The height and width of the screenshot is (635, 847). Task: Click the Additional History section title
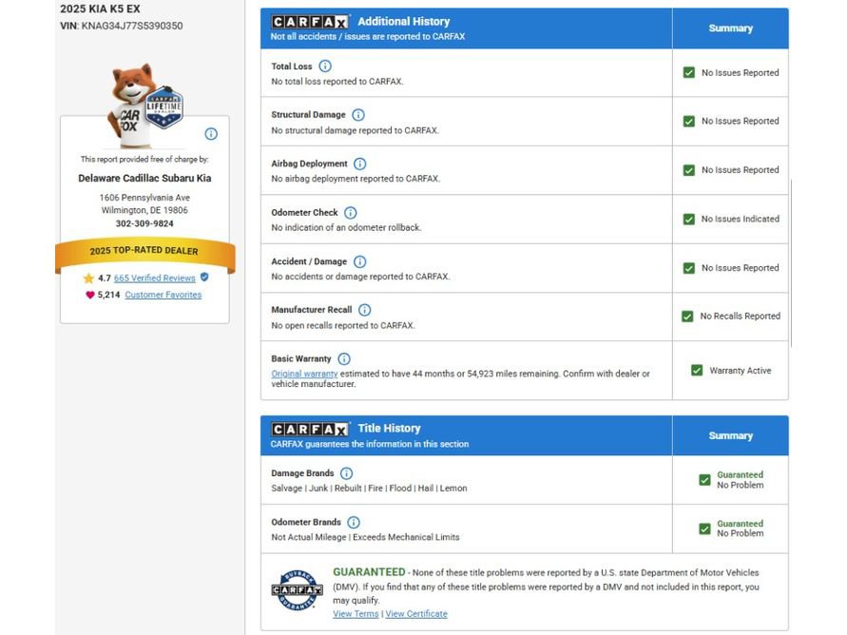403,22
